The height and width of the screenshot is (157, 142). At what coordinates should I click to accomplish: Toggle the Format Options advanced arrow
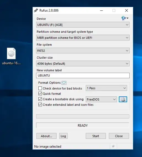[64, 83]
